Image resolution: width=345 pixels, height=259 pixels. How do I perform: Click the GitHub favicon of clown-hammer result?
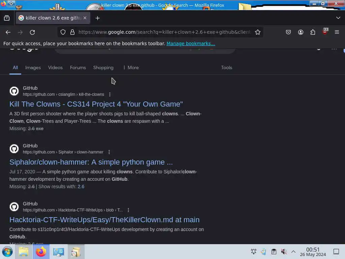(x=14, y=149)
